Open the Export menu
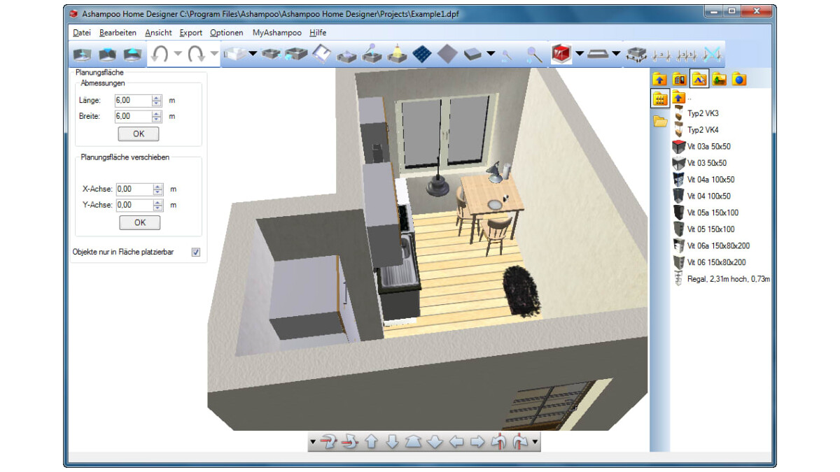The width and height of the screenshot is (840, 472). click(191, 33)
